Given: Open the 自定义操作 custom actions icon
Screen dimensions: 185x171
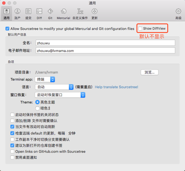Looking at the screenshot, I should pos(80,13).
